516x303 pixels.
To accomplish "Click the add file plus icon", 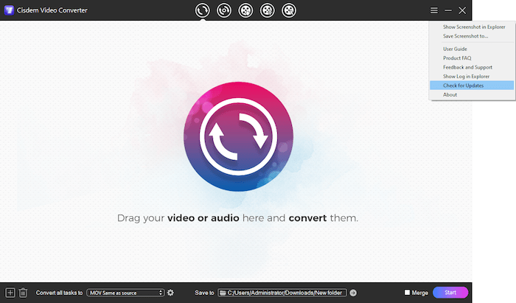I will (10, 293).
